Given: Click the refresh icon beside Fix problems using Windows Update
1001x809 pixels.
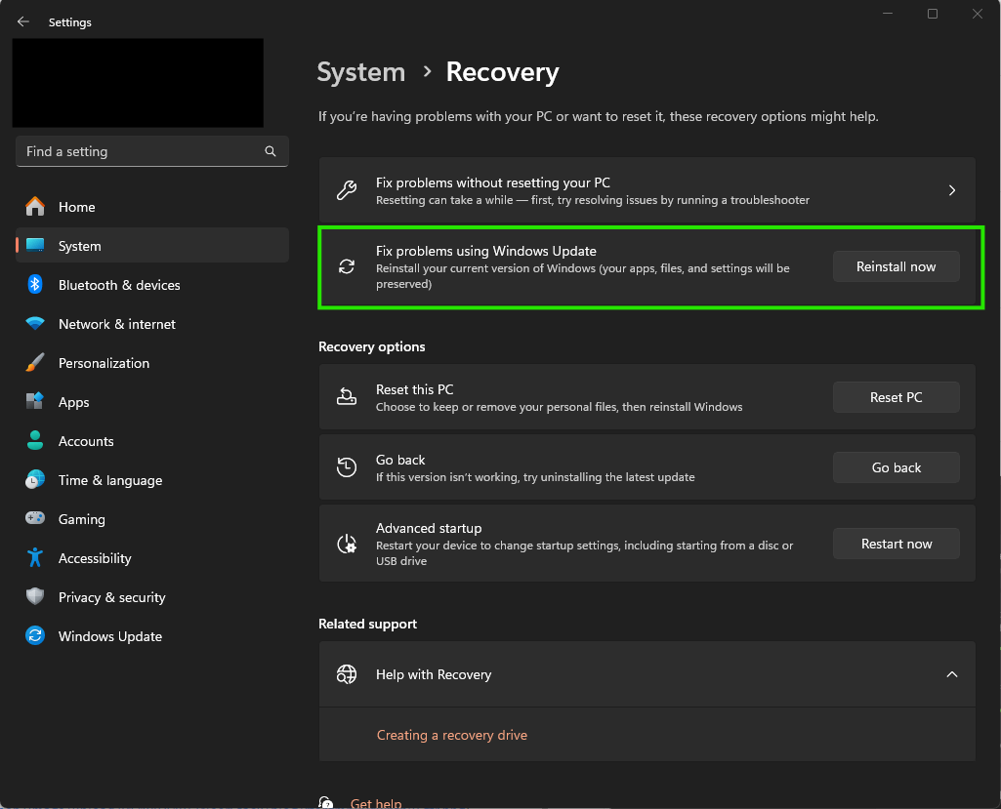Looking at the screenshot, I should (347, 266).
